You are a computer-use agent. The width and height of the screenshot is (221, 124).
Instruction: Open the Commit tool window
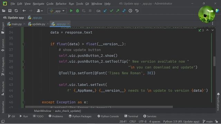coord(3,45)
